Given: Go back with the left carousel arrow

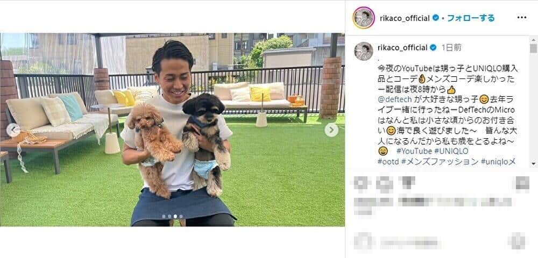Looking at the screenshot, I should (13, 130).
